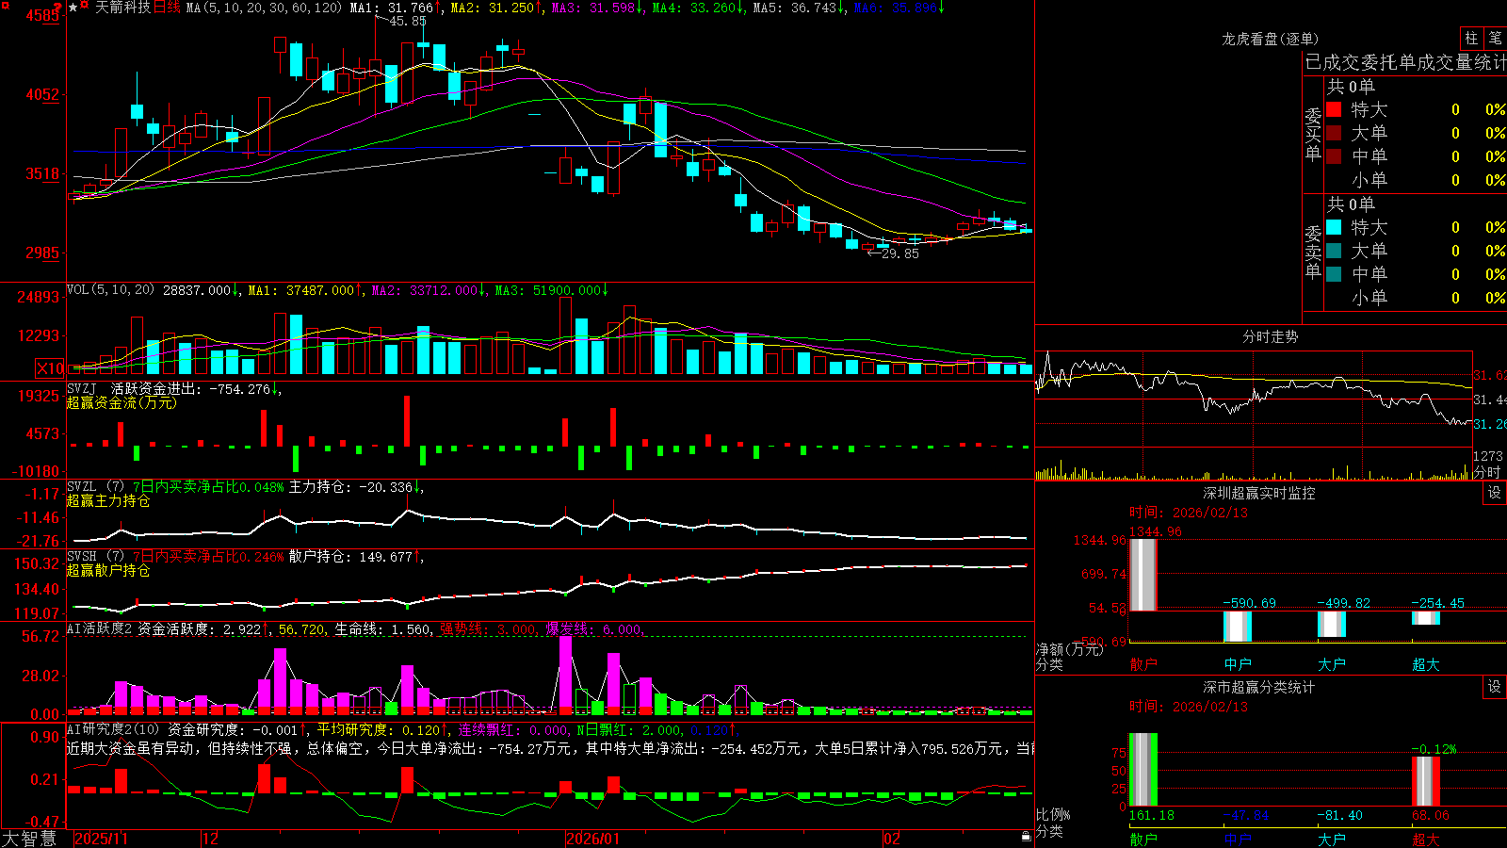Click the teal 中单 sell-order swatch

pos(1334,273)
